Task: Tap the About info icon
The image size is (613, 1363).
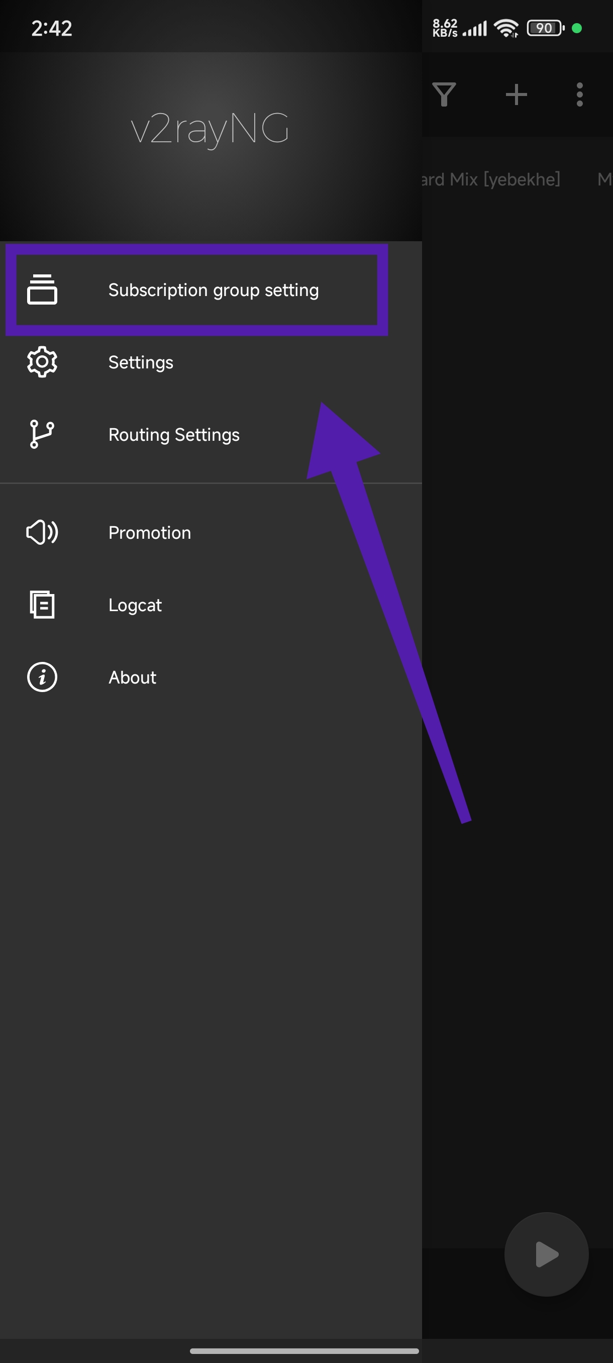Action: (42, 677)
